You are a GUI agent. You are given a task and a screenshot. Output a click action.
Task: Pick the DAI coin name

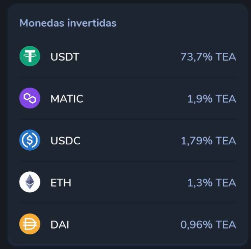click(x=60, y=224)
